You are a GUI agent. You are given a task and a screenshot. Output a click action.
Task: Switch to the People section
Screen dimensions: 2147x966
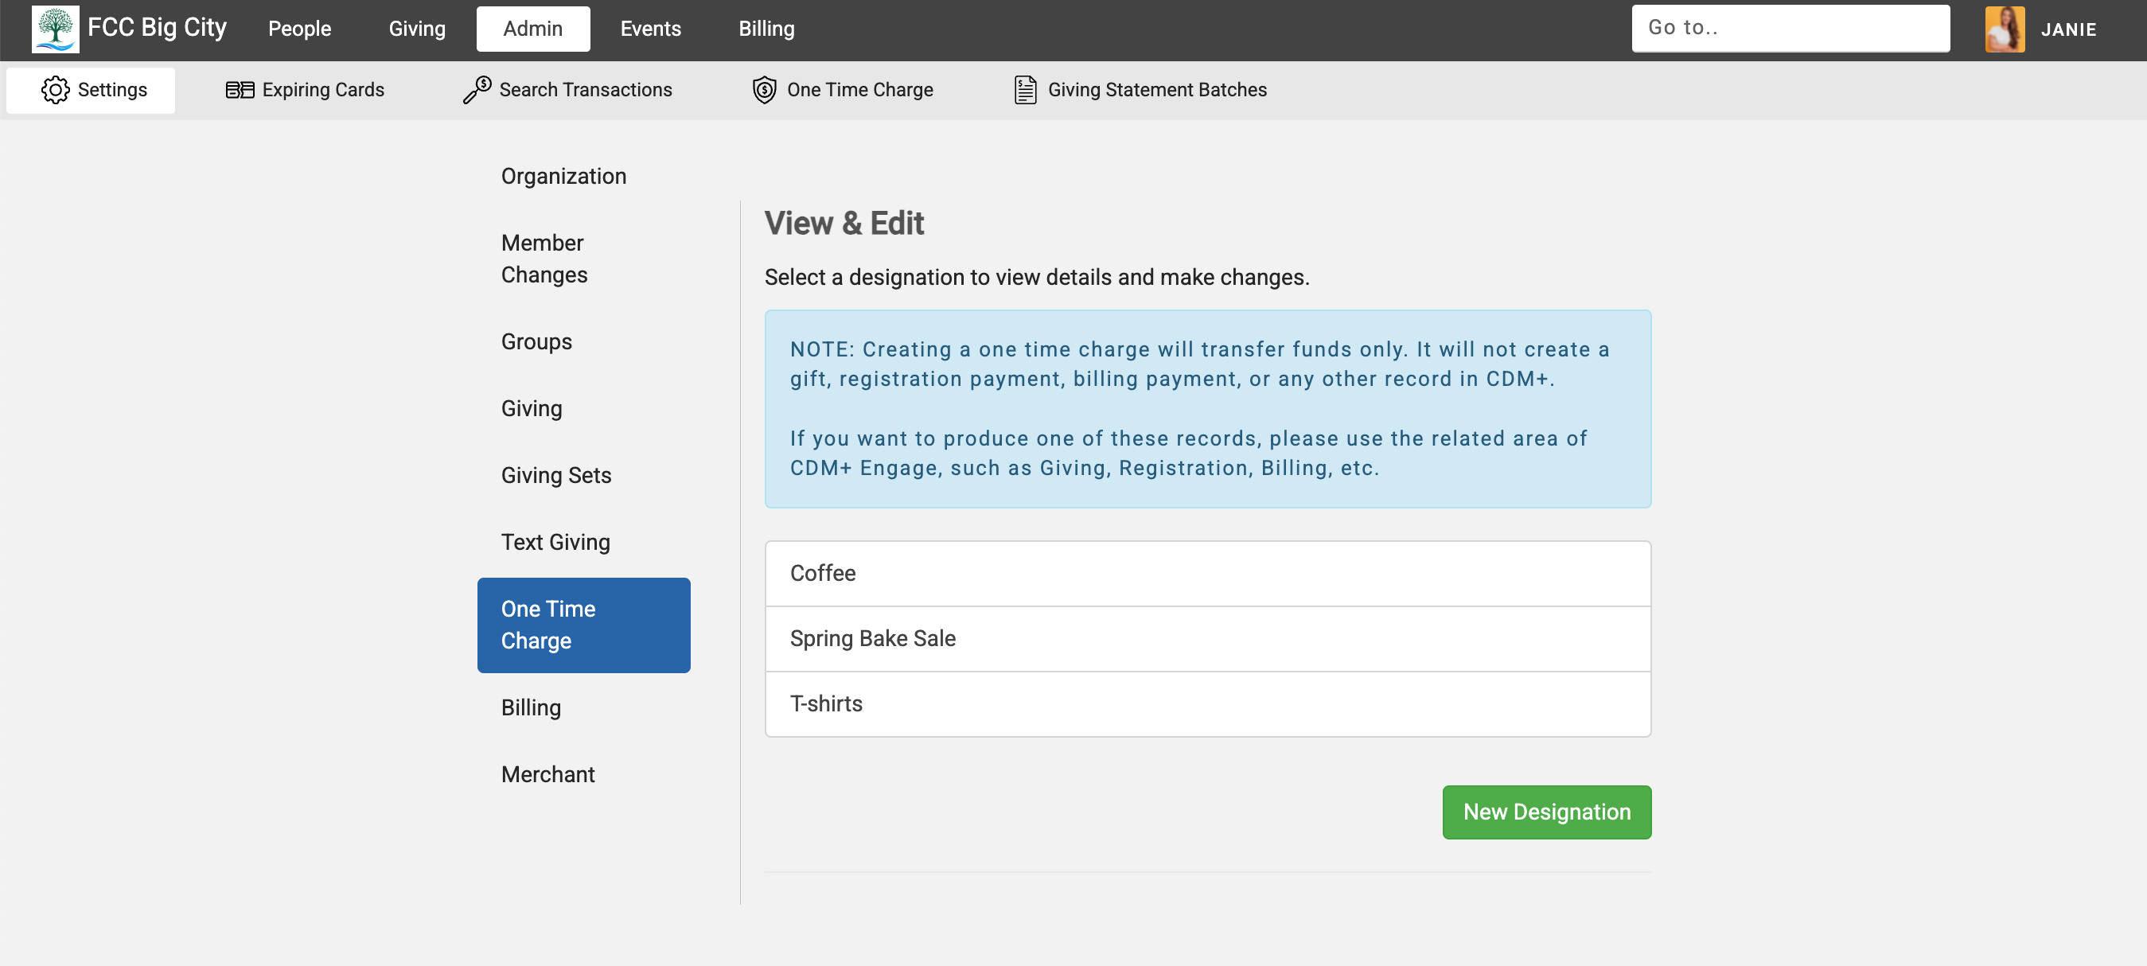299,28
